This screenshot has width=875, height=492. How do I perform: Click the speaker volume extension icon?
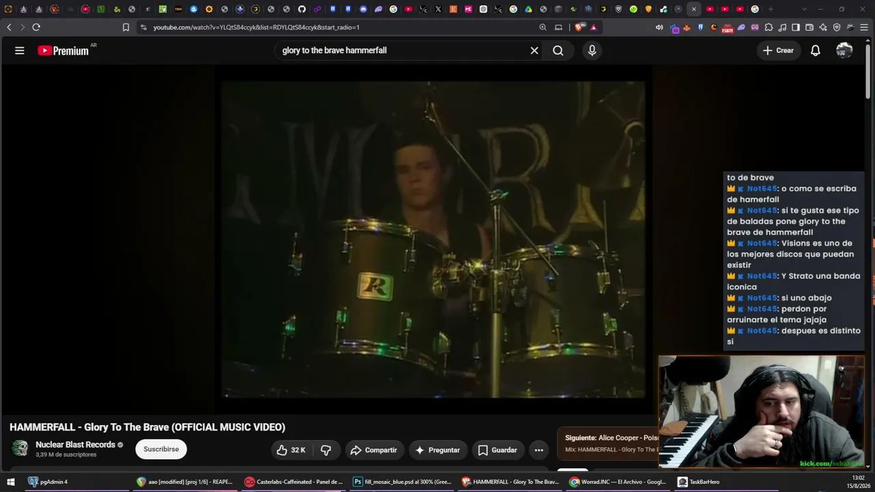coord(659,27)
